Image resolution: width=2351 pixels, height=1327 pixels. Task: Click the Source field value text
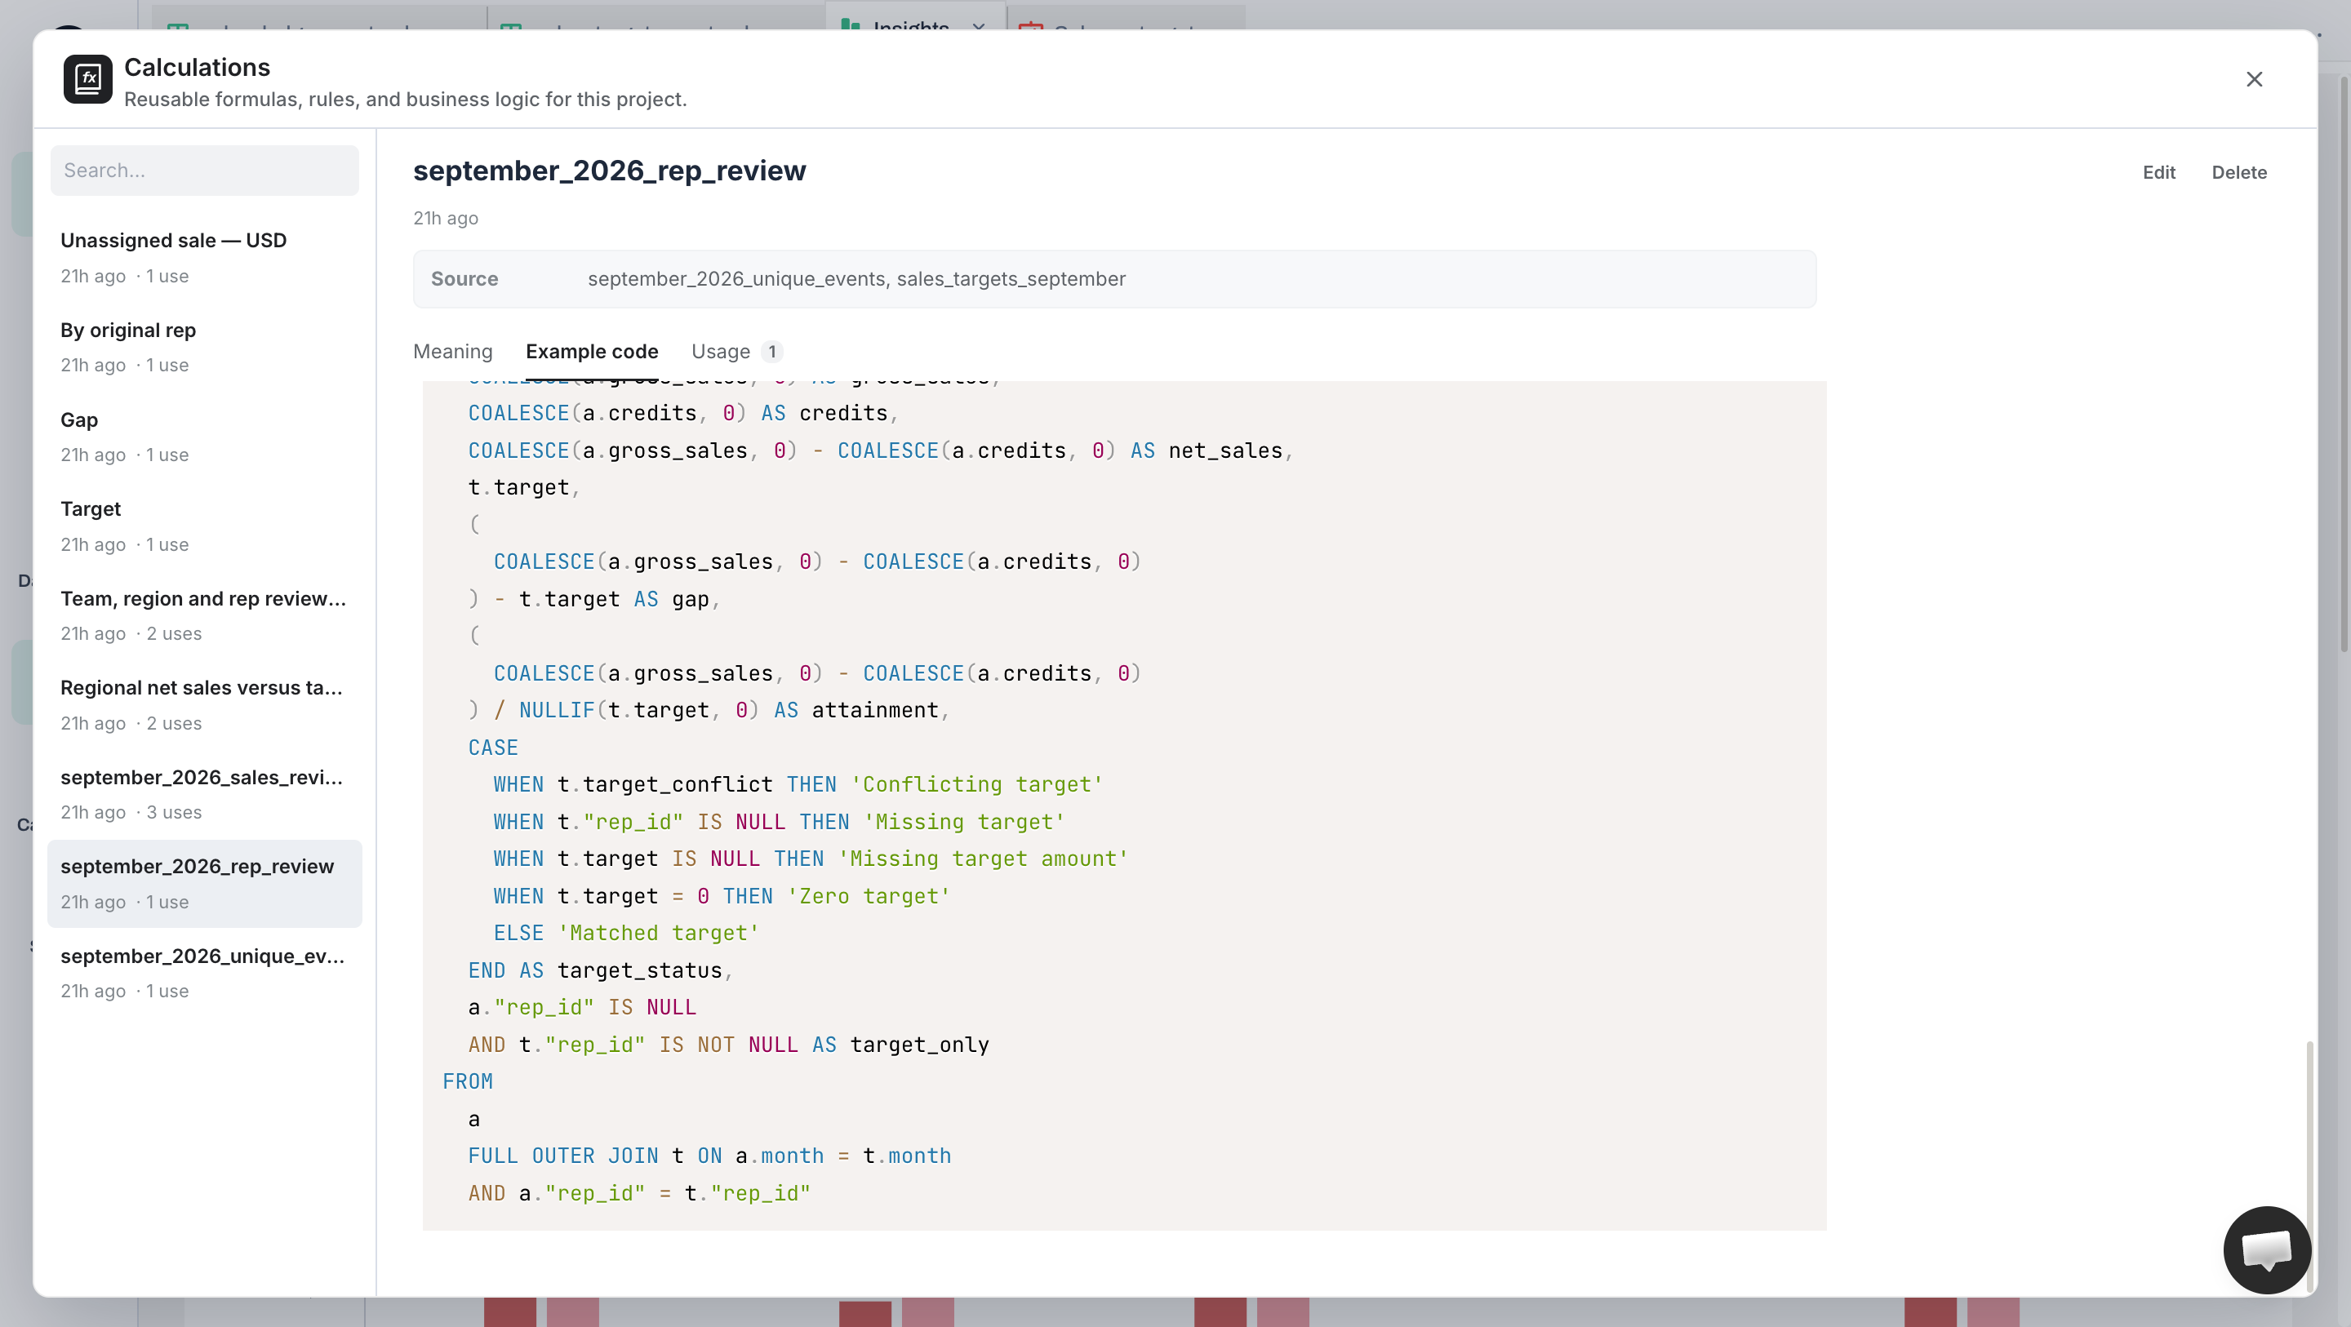[x=856, y=279]
